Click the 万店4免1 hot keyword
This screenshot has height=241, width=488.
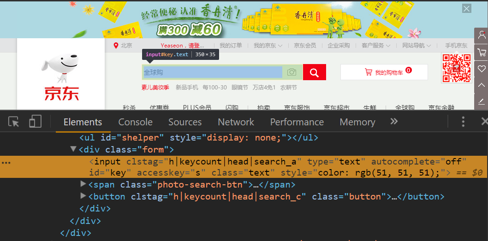click(264, 88)
